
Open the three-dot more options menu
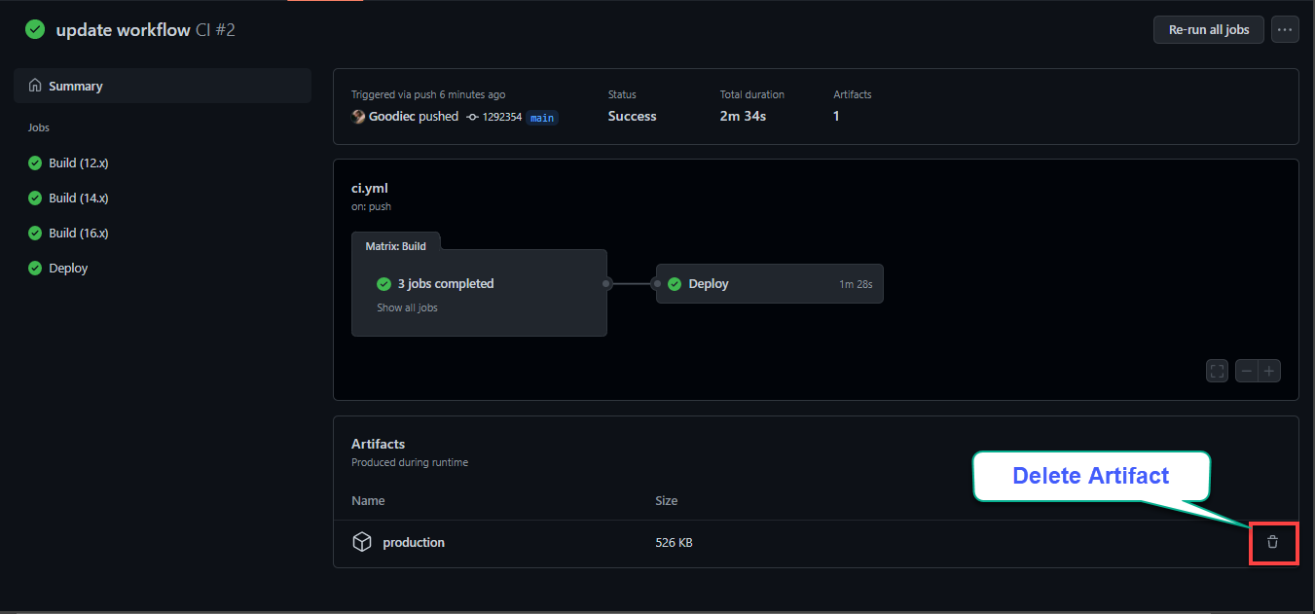coord(1286,29)
